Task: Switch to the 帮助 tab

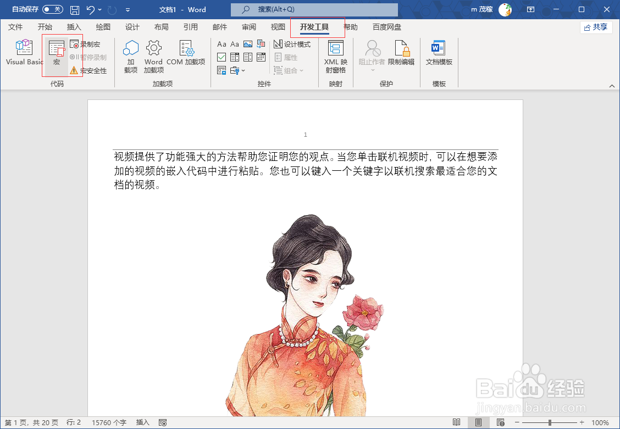Action: 350,27
